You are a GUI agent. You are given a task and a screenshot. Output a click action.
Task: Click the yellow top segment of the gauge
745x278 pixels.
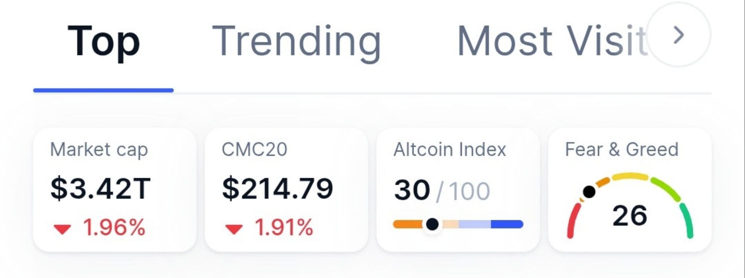click(630, 176)
